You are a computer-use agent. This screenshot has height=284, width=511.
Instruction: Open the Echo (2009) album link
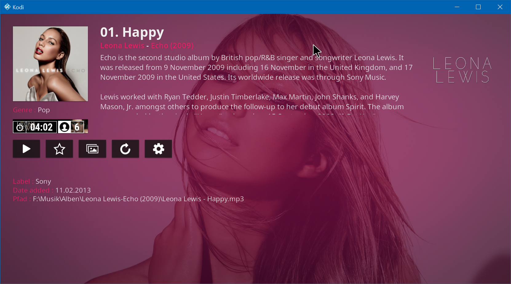pos(172,46)
